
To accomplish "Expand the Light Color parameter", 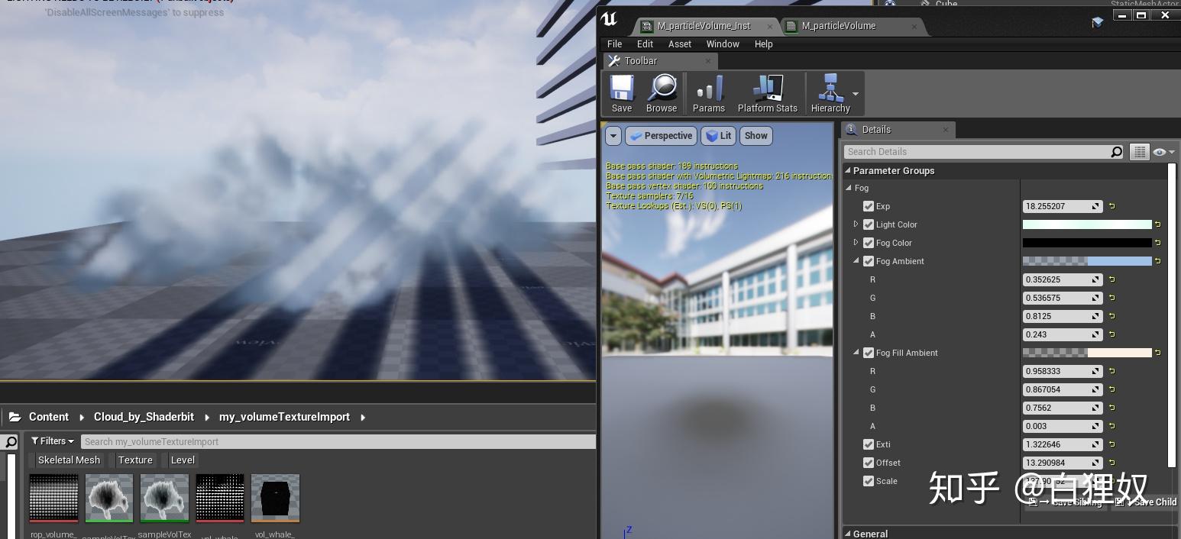I will click(x=856, y=224).
